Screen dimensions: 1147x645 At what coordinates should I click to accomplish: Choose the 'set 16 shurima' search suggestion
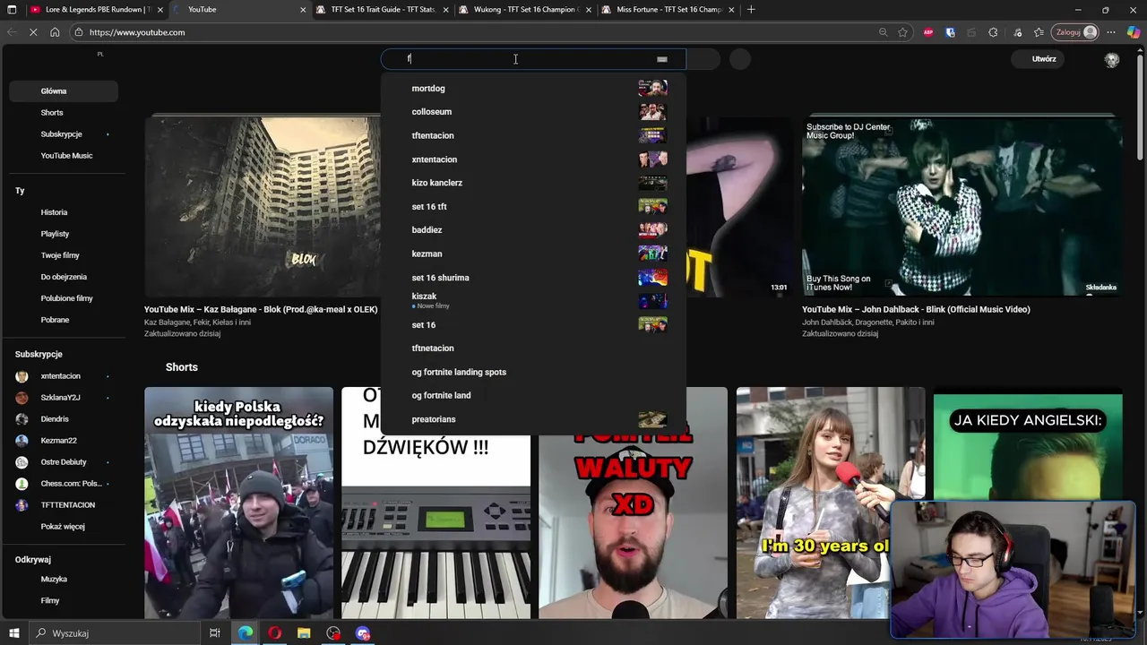(533, 278)
